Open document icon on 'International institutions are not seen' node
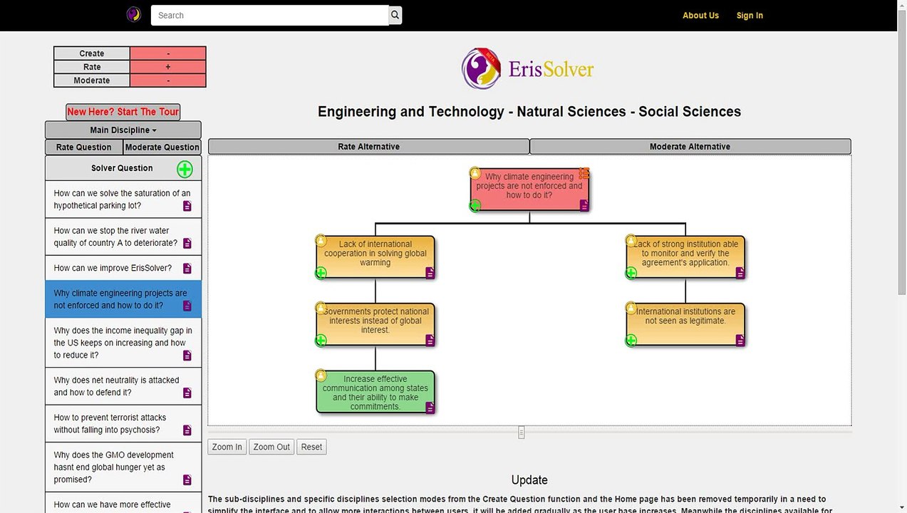 click(740, 341)
